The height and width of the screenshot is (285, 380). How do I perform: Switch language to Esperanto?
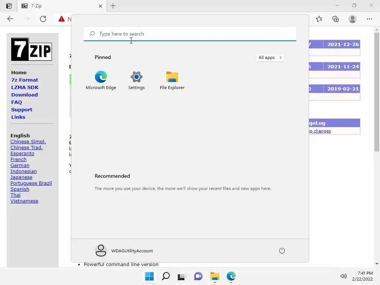[22, 153]
